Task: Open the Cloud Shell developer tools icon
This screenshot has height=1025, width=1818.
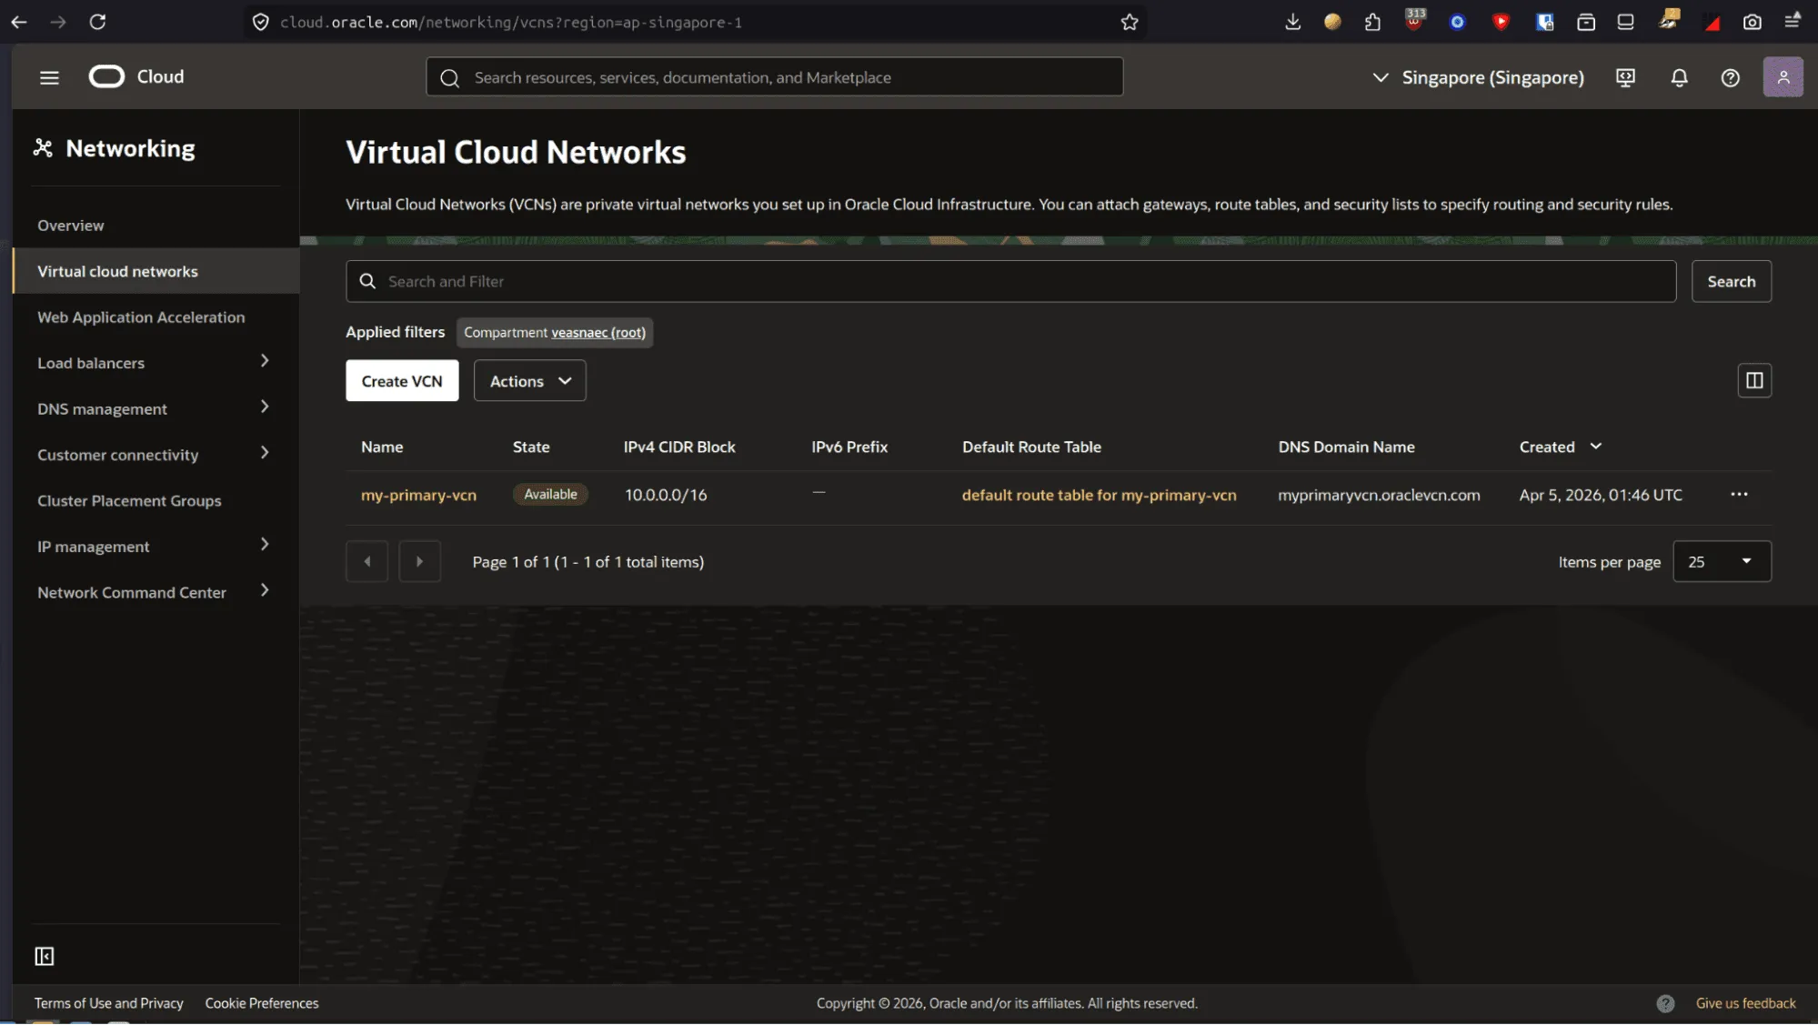Action: [x=1625, y=77]
